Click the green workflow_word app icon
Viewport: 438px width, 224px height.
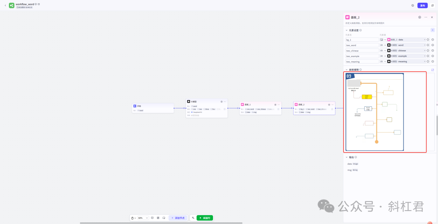pos(11,5)
